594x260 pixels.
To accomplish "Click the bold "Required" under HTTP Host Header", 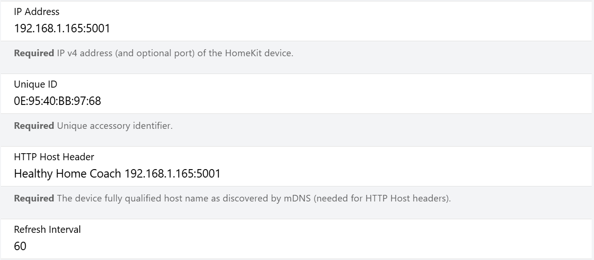I will click(x=34, y=199).
